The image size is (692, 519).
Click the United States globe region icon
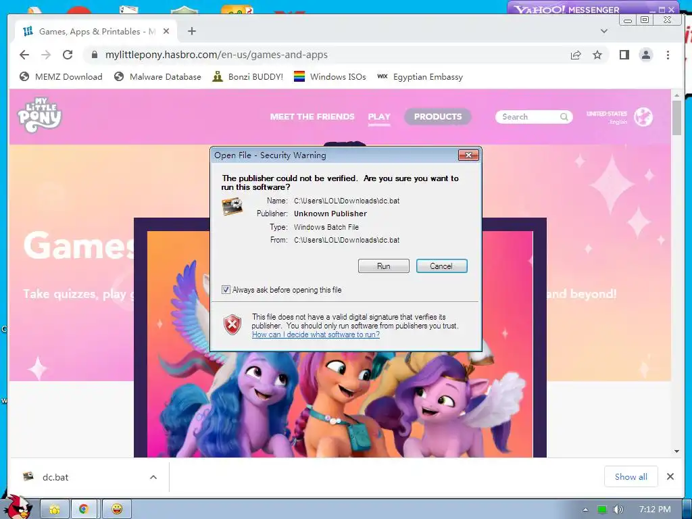click(643, 117)
